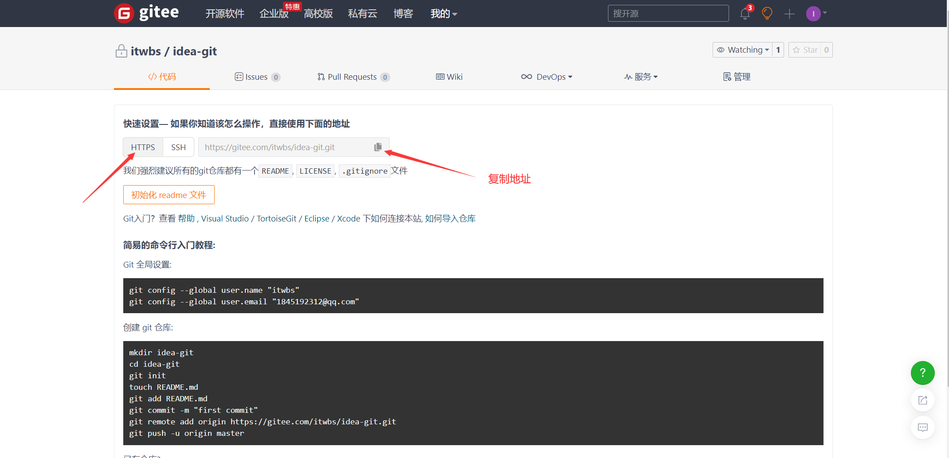Image resolution: width=949 pixels, height=458 pixels.
Task: Open the notifications bell icon
Action: click(745, 14)
